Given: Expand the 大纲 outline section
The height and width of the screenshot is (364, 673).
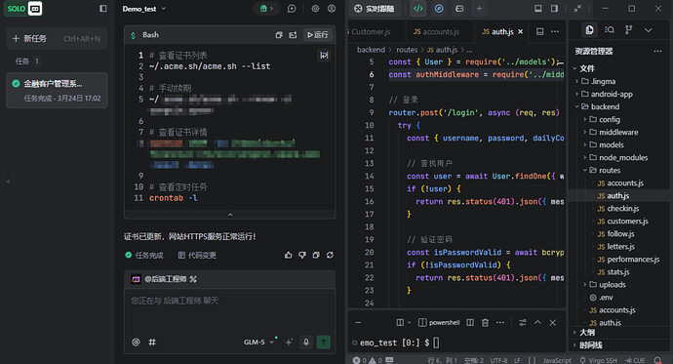Looking at the screenshot, I should click(620, 332).
